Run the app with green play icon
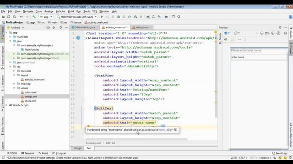This screenshot has height=164, width=293. (x=102, y=17)
